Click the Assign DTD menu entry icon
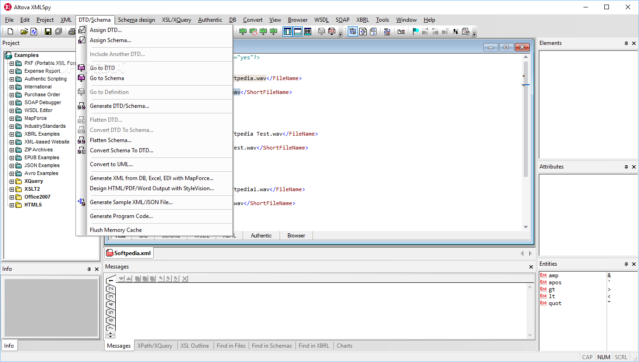Screen dimensions: 639x362 [82, 30]
